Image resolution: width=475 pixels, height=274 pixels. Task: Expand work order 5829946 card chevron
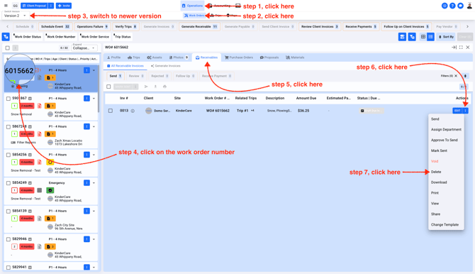(x=94, y=239)
